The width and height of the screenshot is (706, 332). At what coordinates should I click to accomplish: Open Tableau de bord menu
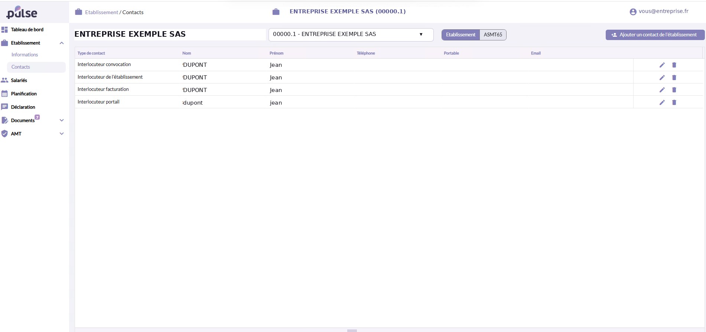(x=27, y=29)
